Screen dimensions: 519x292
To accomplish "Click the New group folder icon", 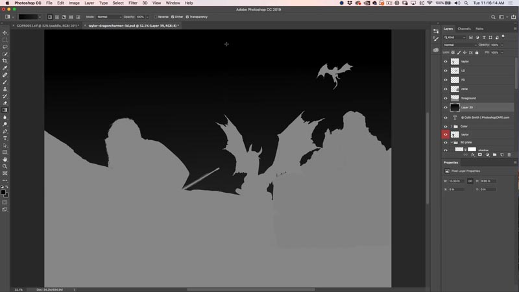I will click(x=494, y=154).
